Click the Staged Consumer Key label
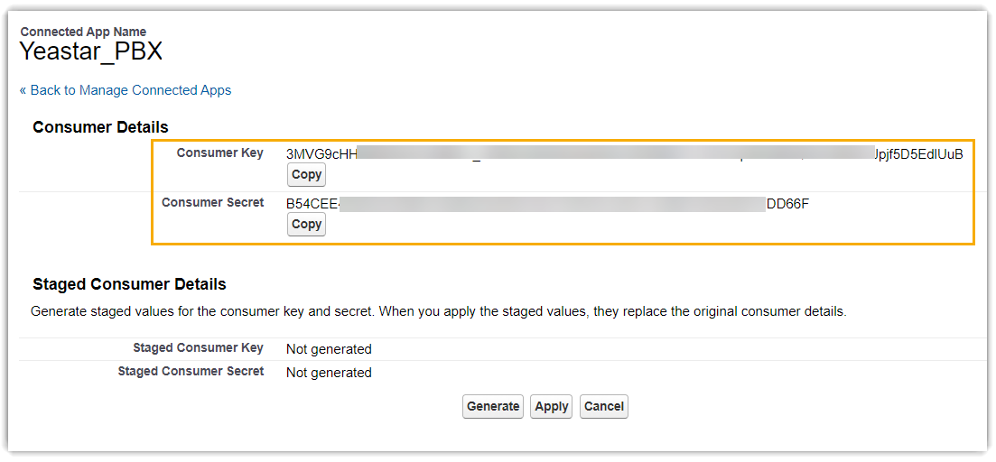996x462 pixels. (x=198, y=348)
